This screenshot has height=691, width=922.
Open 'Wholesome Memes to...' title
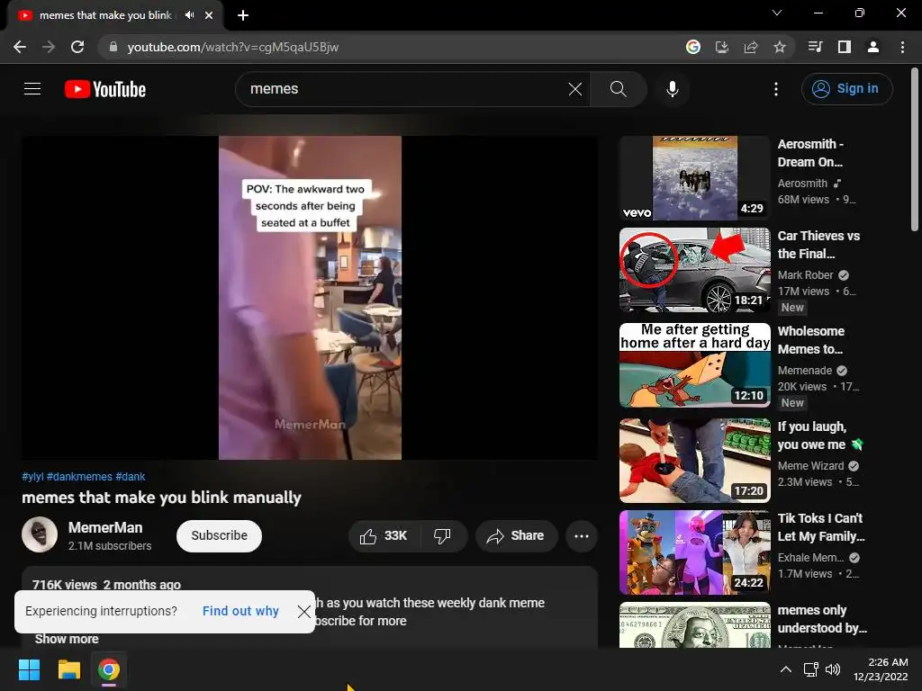click(811, 340)
